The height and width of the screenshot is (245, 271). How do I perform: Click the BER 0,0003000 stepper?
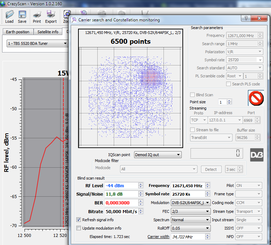[x=141, y=203]
